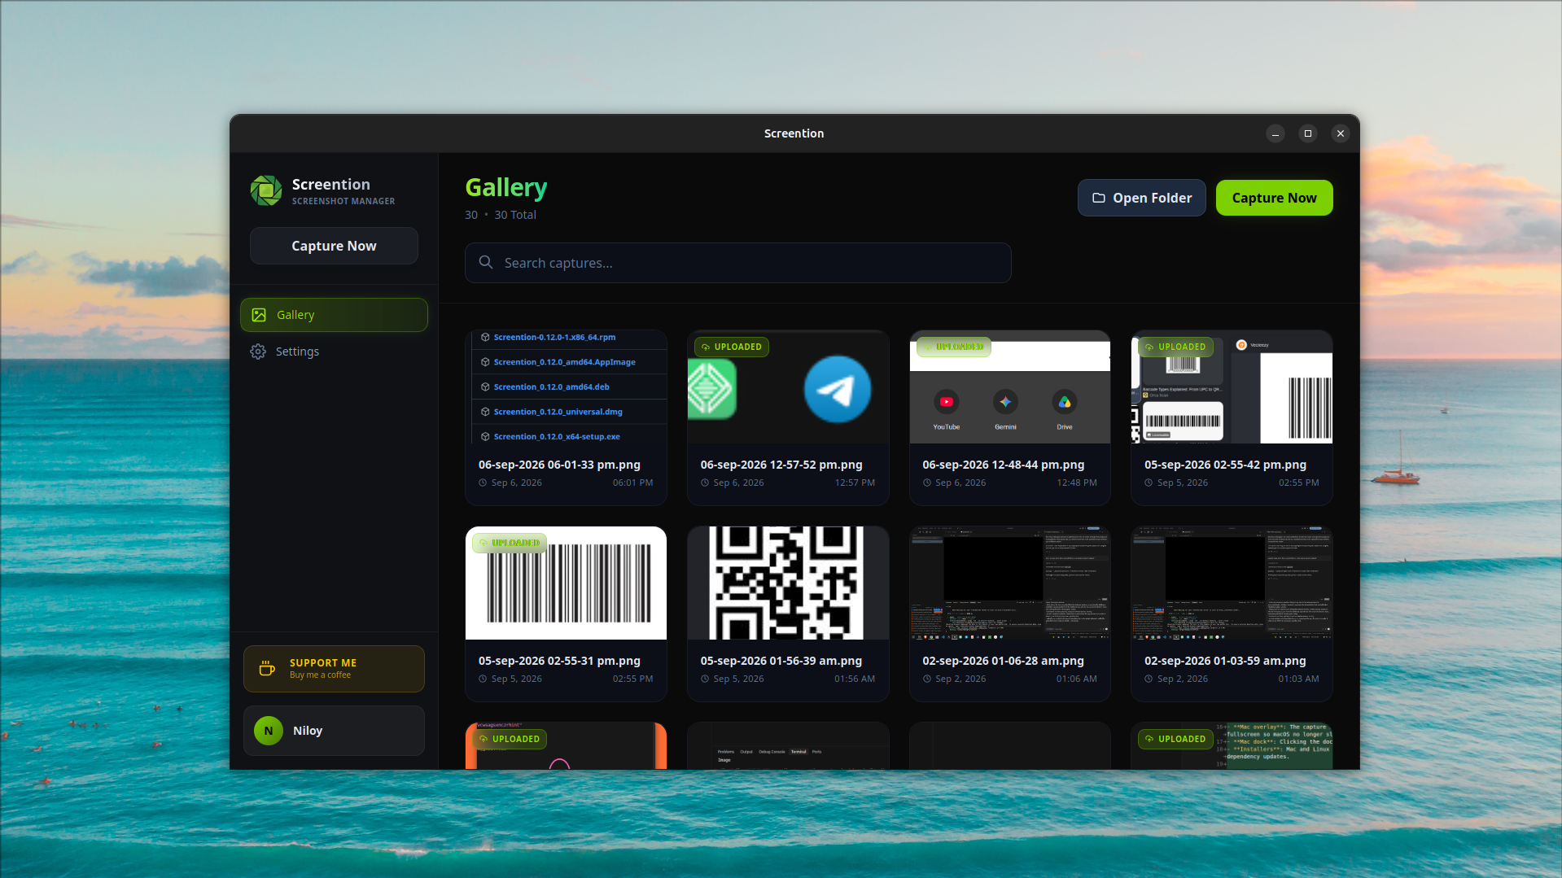Click UPLOADED badge on 12-48-44 pm capture
1562x878 pixels.
click(954, 347)
